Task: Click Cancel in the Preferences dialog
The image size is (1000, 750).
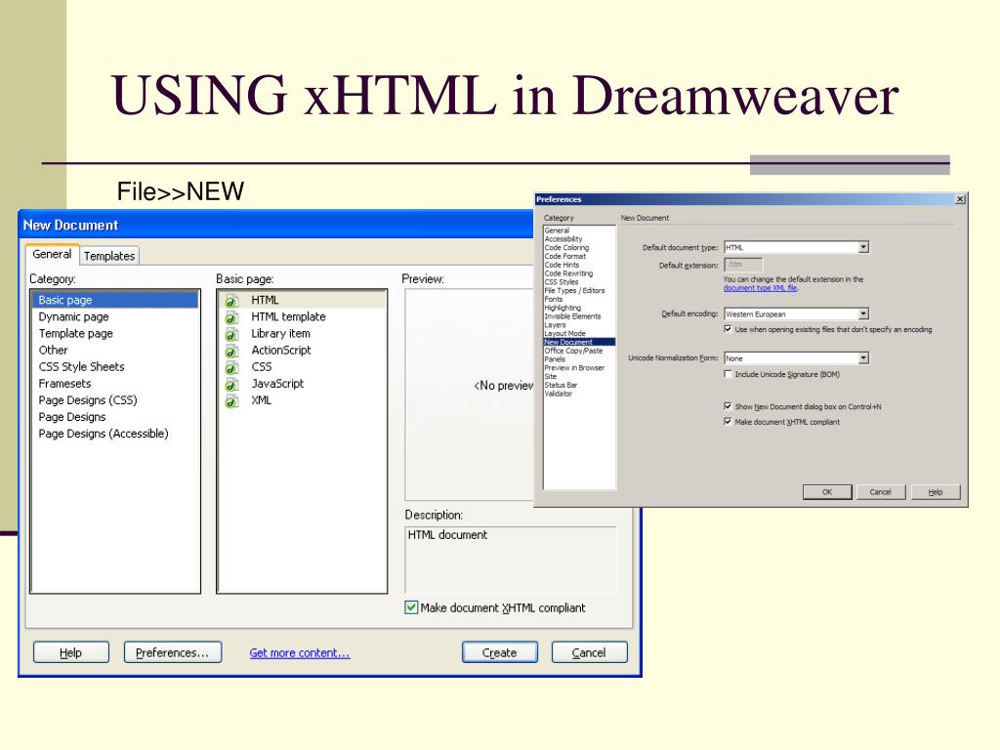Action: [x=881, y=492]
